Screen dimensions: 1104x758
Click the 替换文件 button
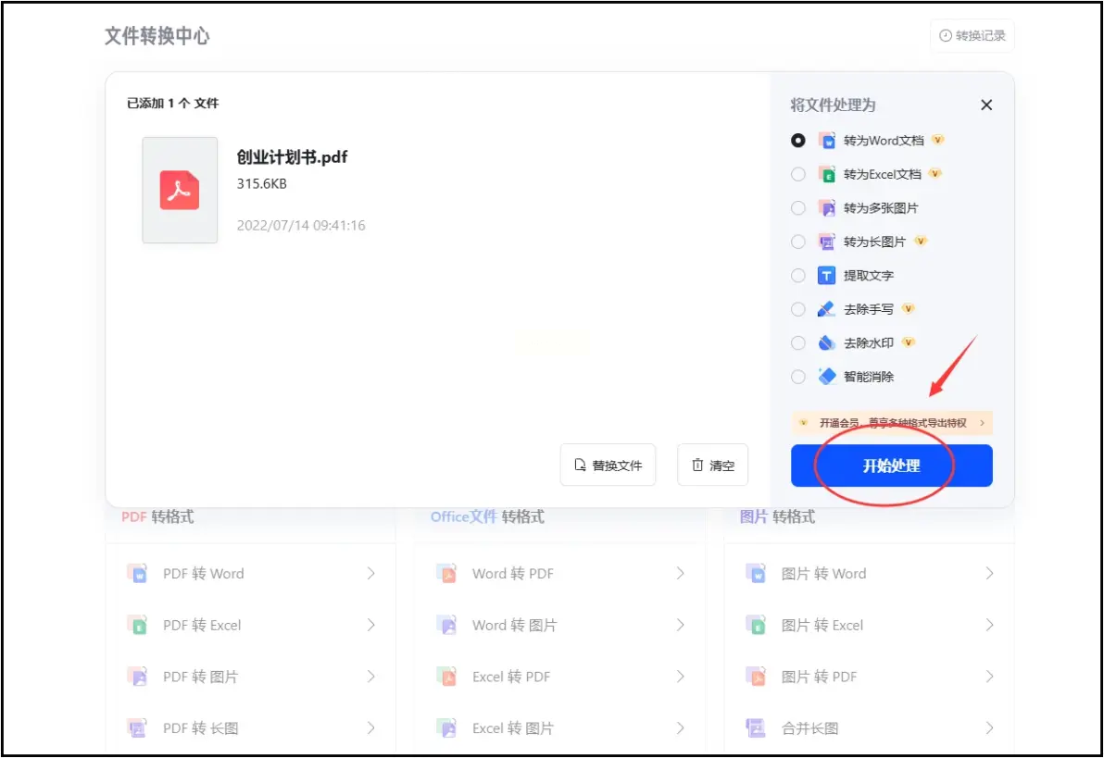coord(608,465)
